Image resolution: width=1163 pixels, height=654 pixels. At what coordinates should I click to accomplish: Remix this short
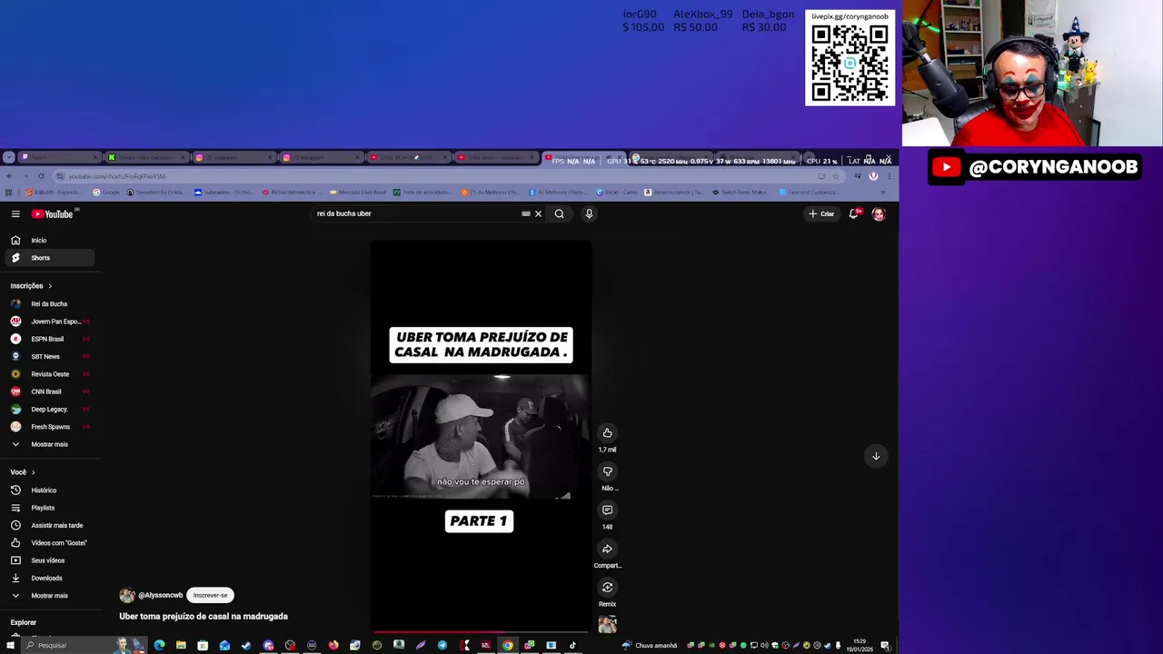click(x=607, y=588)
